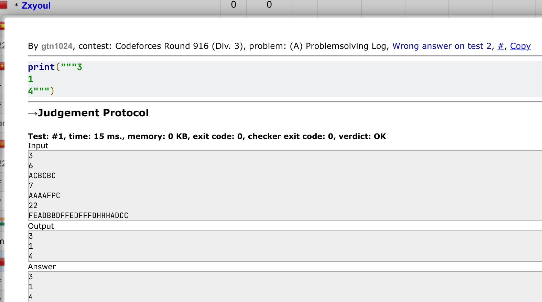
Task: Open the "Wrong answer on test 2" link
Action: tap(442, 46)
